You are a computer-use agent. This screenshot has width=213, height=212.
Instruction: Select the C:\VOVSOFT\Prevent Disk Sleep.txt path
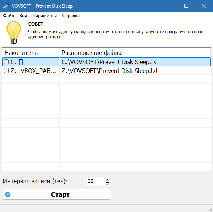click(x=110, y=62)
